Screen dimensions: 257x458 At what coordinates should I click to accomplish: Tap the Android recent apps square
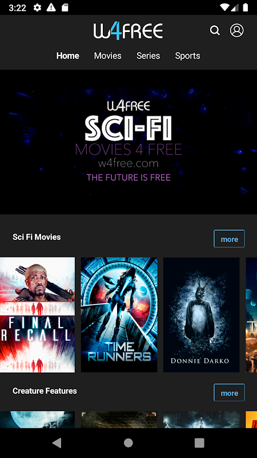(x=199, y=443)
